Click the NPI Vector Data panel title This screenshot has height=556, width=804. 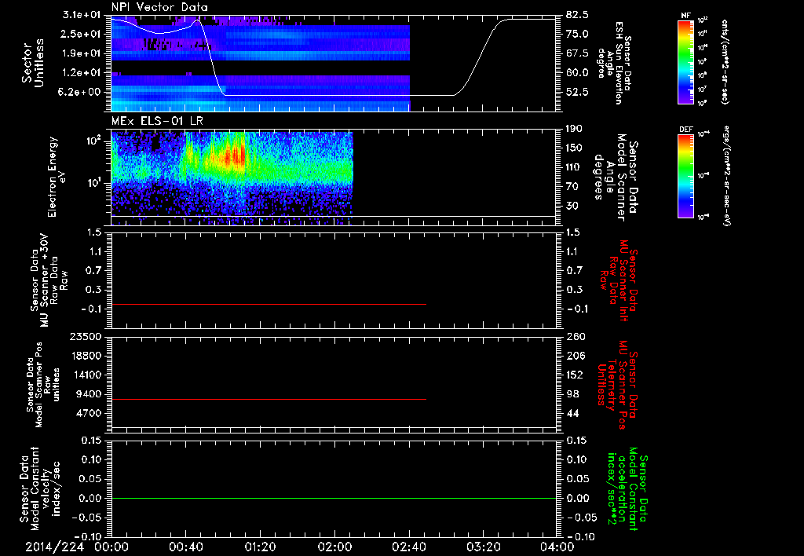click(159, 7)
